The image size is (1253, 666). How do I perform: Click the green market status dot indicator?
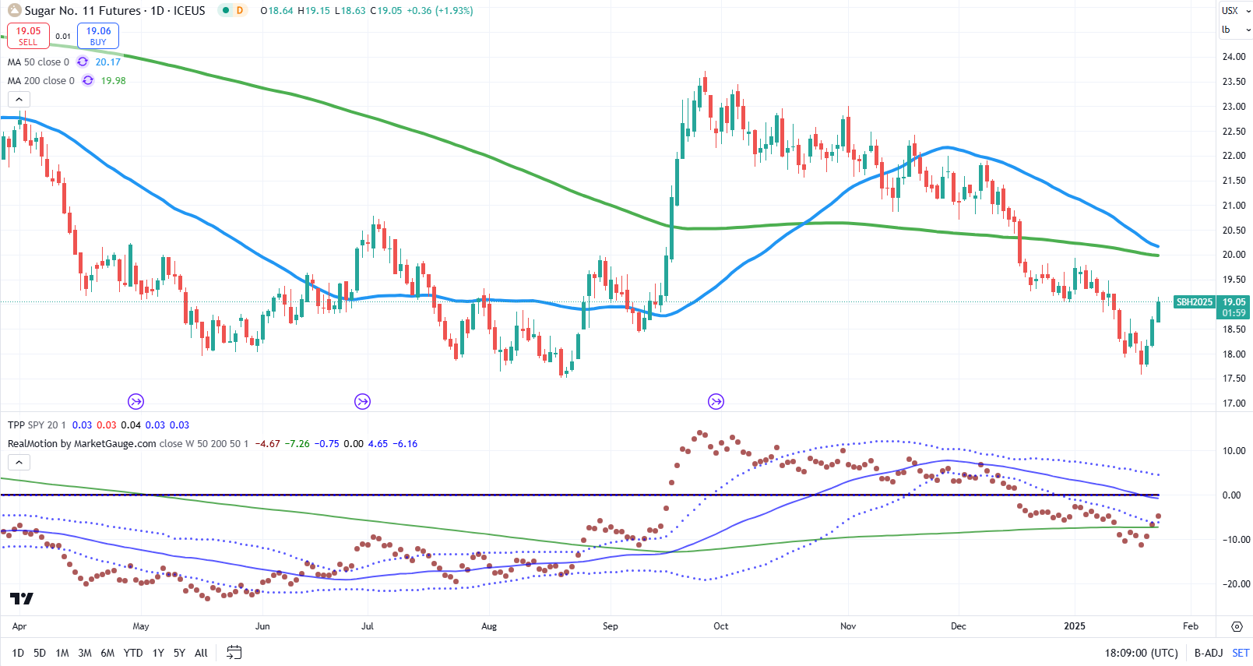pyautogui.click(x=225, y=10)
